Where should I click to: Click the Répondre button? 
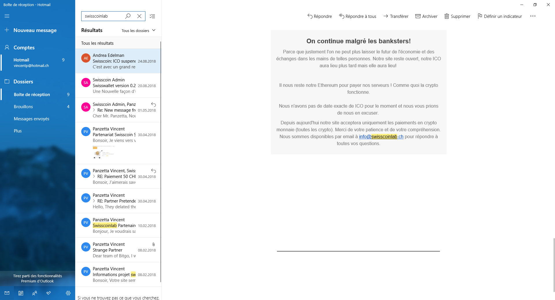(319, 16)
